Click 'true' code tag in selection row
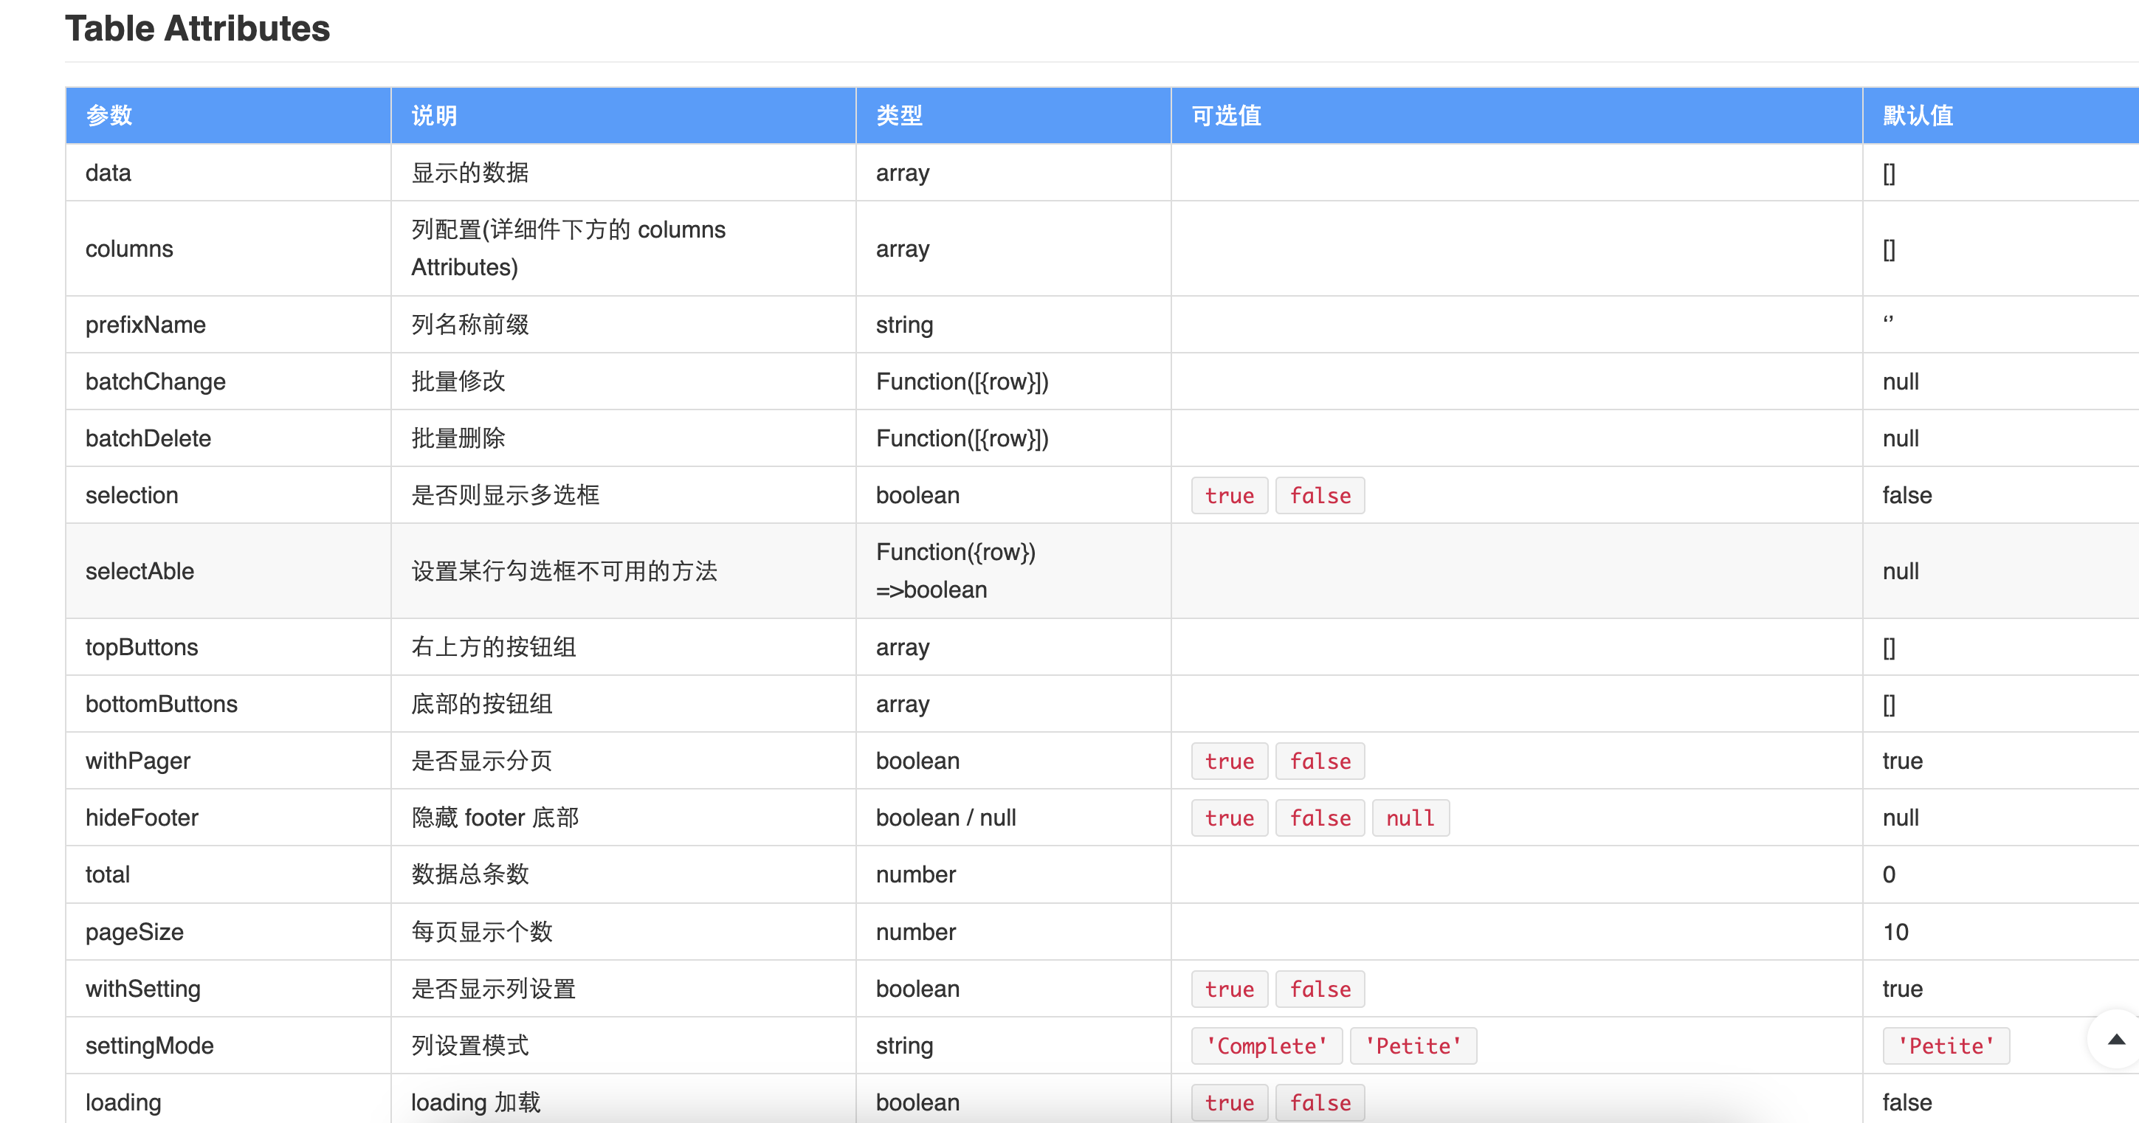2139x1123 pixels. coord(1229,496)
